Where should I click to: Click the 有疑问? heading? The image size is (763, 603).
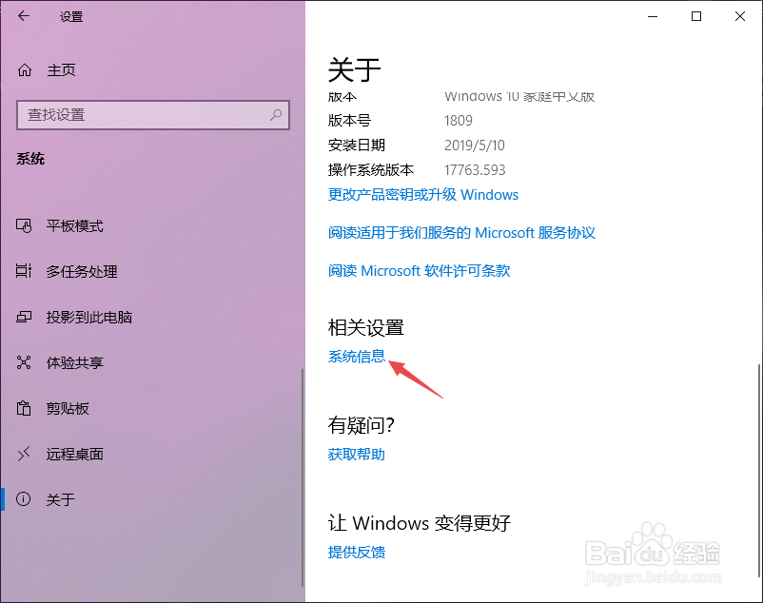(x=361, y=425)
